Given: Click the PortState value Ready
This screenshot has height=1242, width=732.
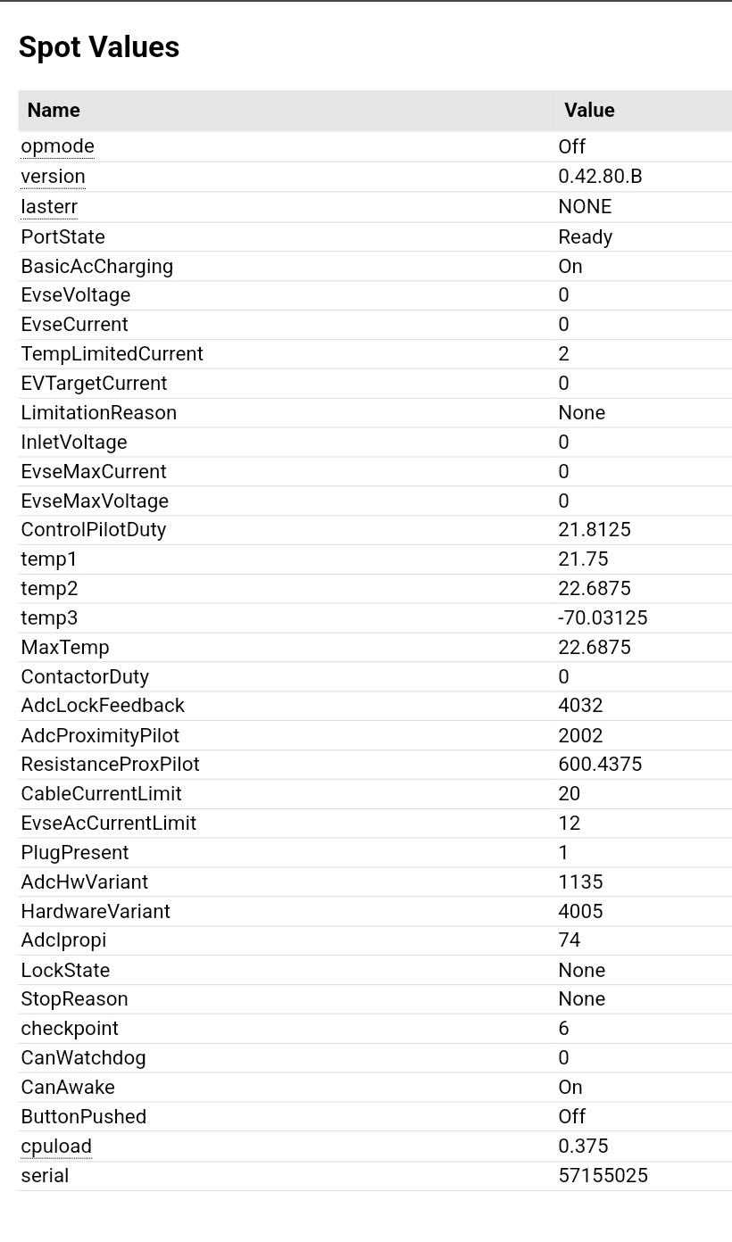Looking at the screenshot, I should (585, 236).
